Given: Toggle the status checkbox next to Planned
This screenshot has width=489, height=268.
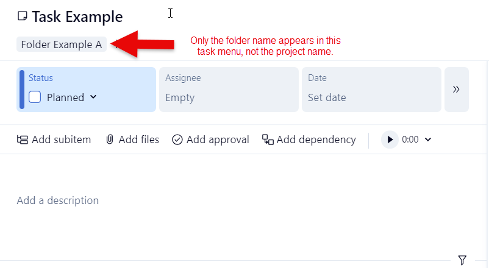Looking at the screenshot, I should tap(35, 97).
